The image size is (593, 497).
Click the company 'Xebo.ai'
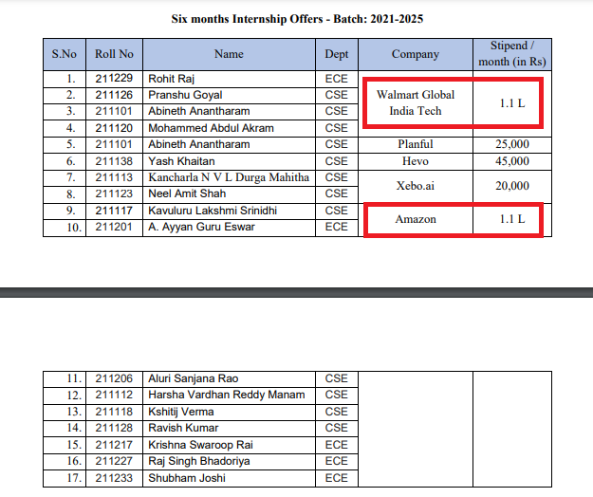tap(416, 186)
